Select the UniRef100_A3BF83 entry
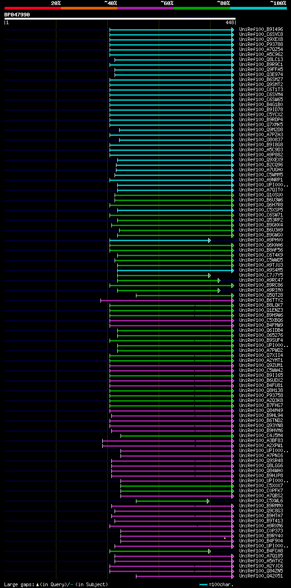Viewport: 291px width, 588px height. pyautogui.click(x=261, y=440)
